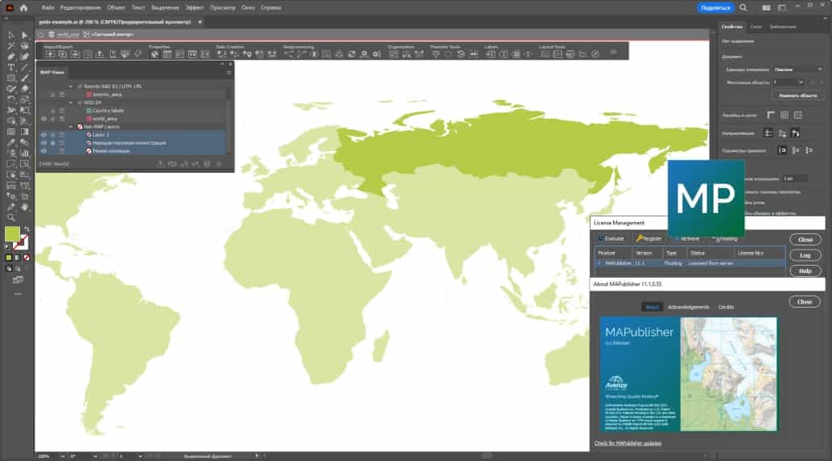Select the Paintbrush tool

click(24, 78)
